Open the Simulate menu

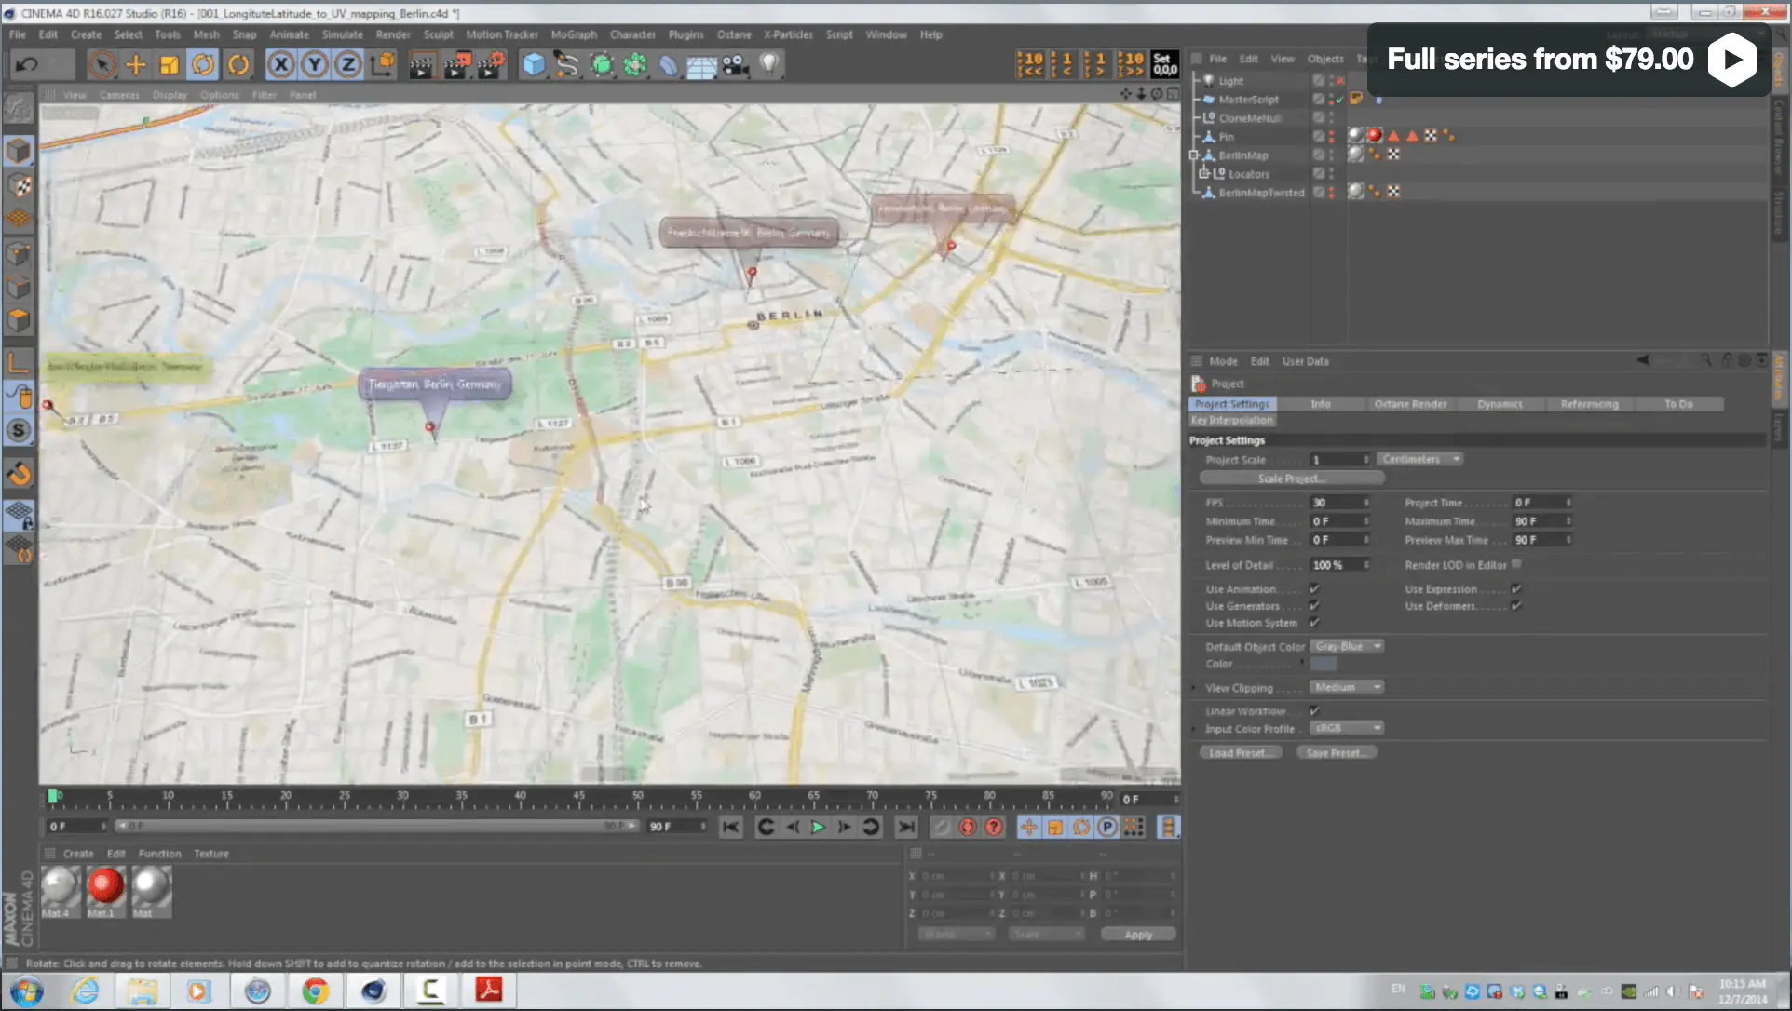(x=342, y=34)
